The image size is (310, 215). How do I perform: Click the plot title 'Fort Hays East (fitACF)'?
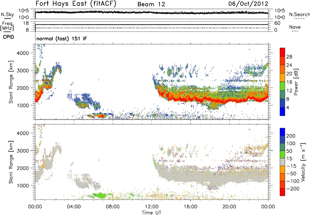tap(76, 4)
